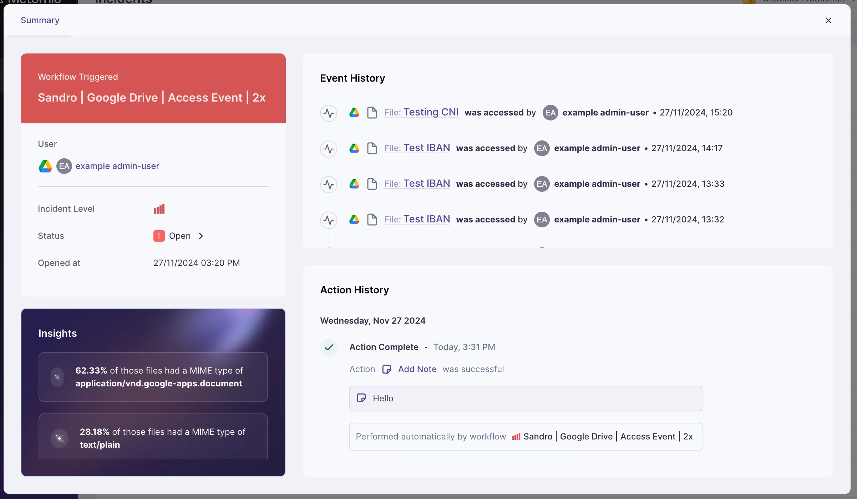Image resolution: width=857 pixels, height=499 pixels.
Task: Click the Hello note field
Action: click(525, 398)
